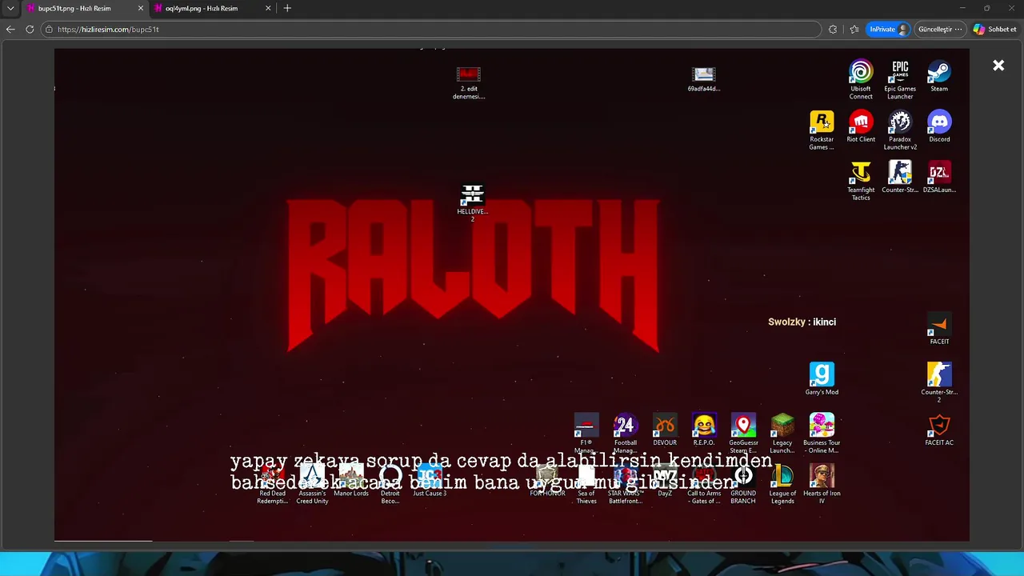Open the Ubisoft Connect desktop icon
This screenshot has height=576, width=1024.
coord(861,79)
